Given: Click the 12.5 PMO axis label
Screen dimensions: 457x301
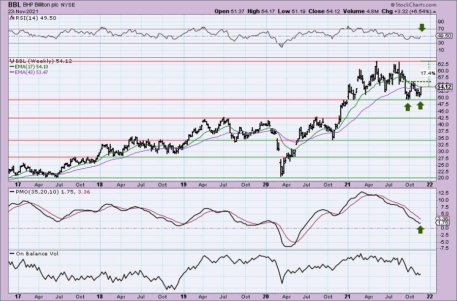Looking at the screenshot, I should tap(443, 193).
